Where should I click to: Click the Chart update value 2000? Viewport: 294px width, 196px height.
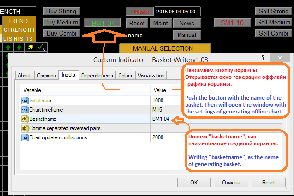pyautogui.click(x=158, y=137)
